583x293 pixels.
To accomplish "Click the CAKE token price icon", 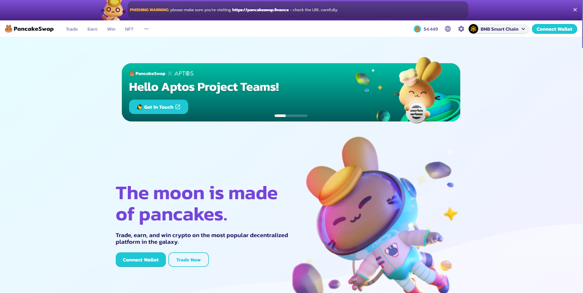I will (x=417, y=29).
